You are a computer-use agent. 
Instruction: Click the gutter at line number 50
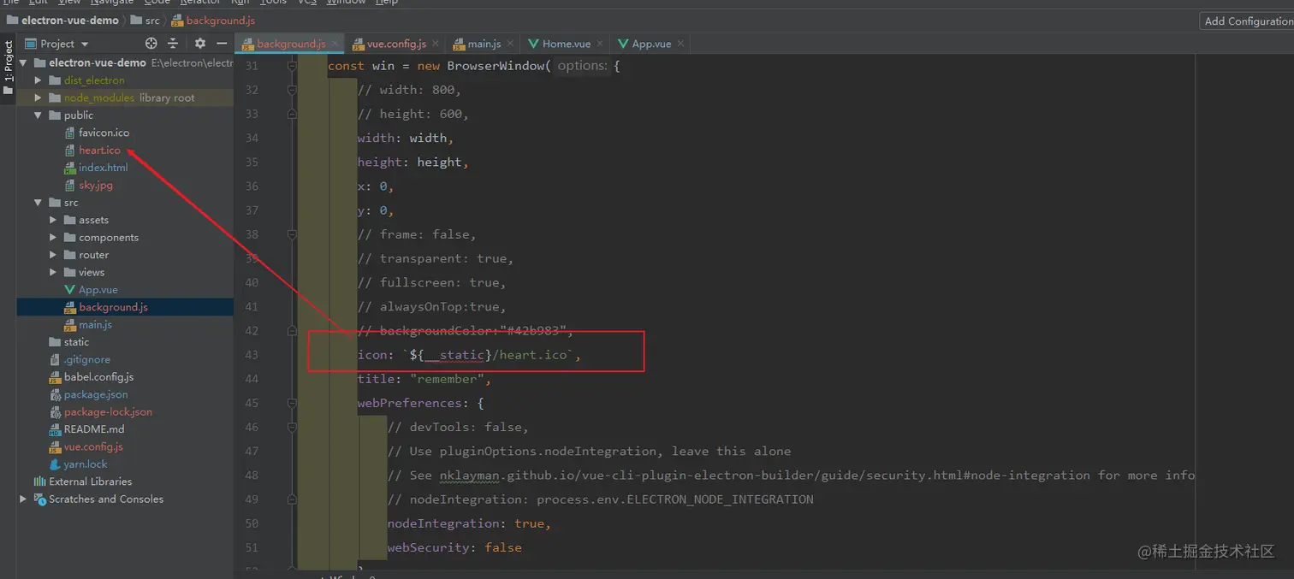coord(251,523)
